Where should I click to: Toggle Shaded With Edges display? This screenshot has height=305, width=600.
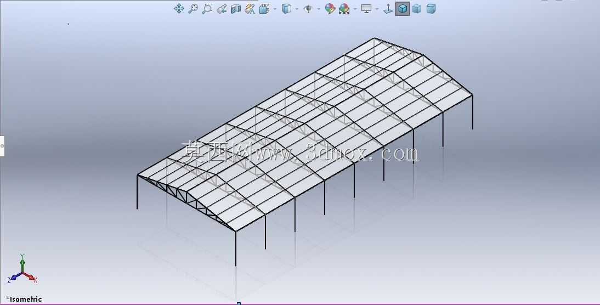(x=403, y=8)
